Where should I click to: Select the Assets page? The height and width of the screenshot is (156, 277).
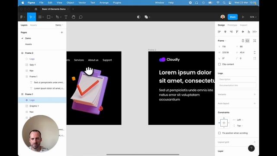tap(29, 44)
